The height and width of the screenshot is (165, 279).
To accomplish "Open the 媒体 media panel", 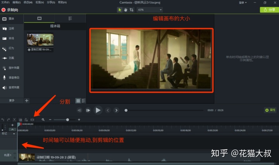I will pos(12,19).
